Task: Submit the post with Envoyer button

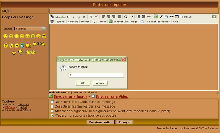Action: pyautogui.click(x=124, y=122)
